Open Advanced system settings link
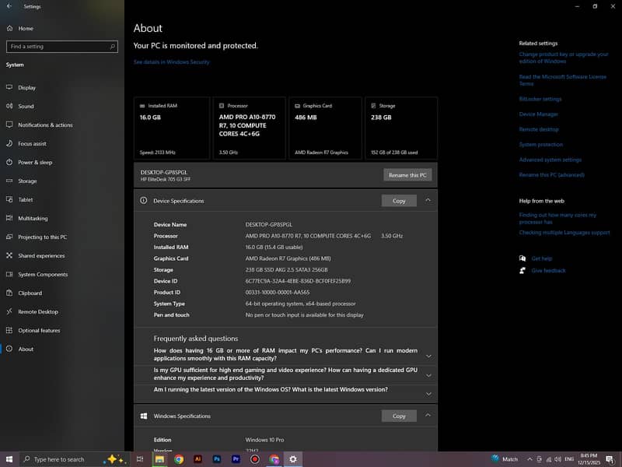The height and width of the screenshot is (467, 622). point(550,160)
